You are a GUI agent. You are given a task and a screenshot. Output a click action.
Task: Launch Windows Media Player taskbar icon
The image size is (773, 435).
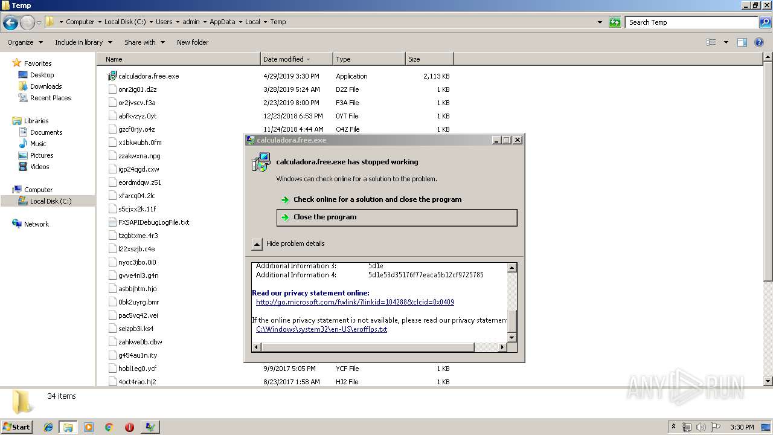[89, 427]
